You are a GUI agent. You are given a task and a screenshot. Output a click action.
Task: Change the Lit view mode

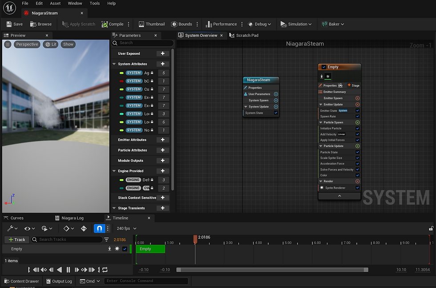[x=51, y=44]
